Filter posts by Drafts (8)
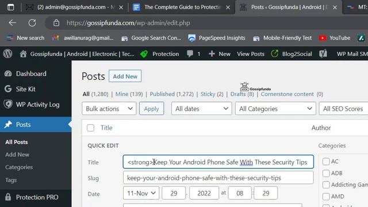The image size is (368, 207). [x=242, y=94]
